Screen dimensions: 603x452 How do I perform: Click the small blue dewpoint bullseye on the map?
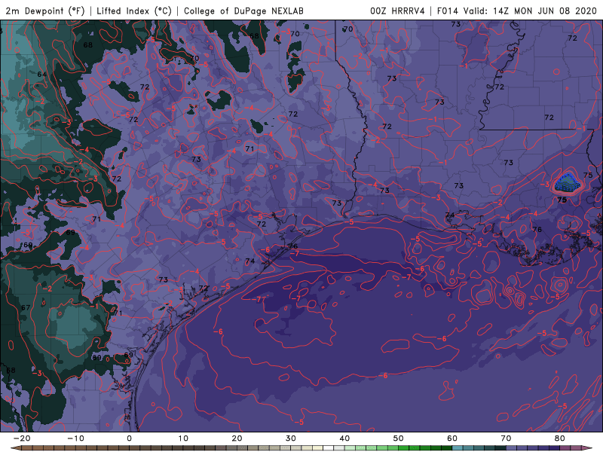pyautogui.click(x=568, y=183)
